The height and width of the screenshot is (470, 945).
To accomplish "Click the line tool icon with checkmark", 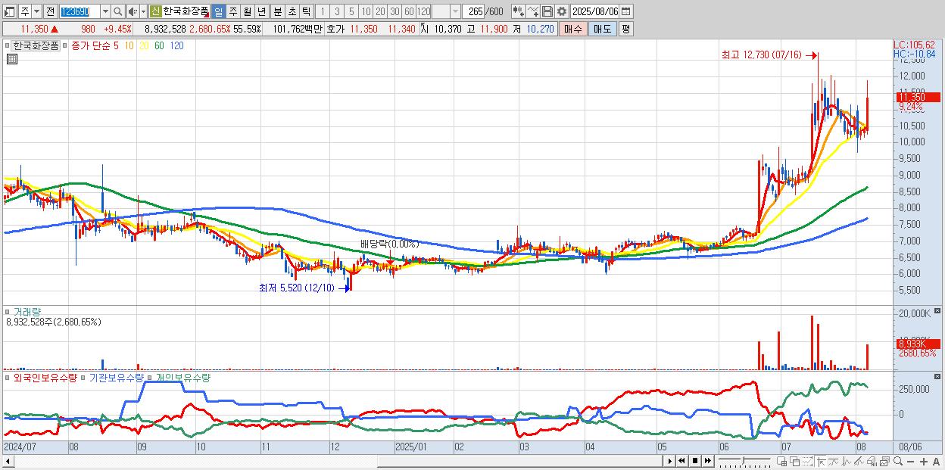I will coord(533,11).
